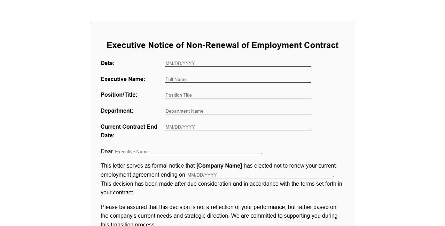445x226 pixels.
Task: Click the Department: label
Action: tap(117, 111)
